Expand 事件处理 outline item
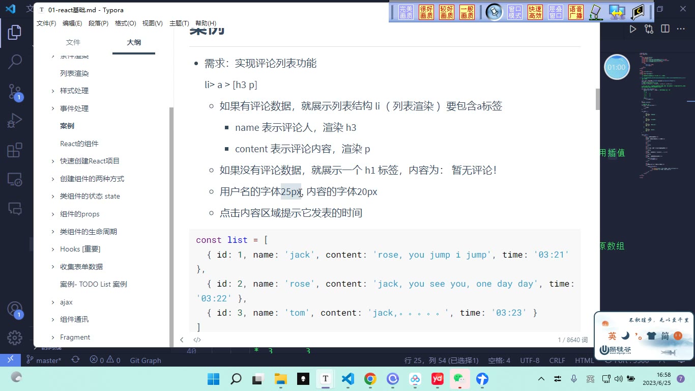Image resolution: width=695 pixels, height=391 pixels. pos(53,108)
